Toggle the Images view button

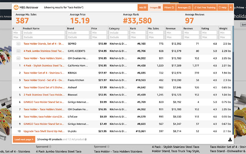(155, 7)
